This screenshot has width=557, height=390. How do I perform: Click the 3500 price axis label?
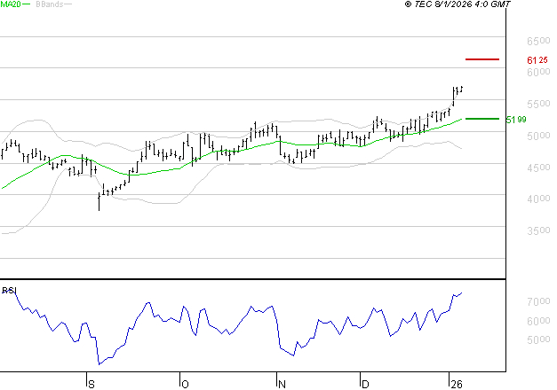538,230
